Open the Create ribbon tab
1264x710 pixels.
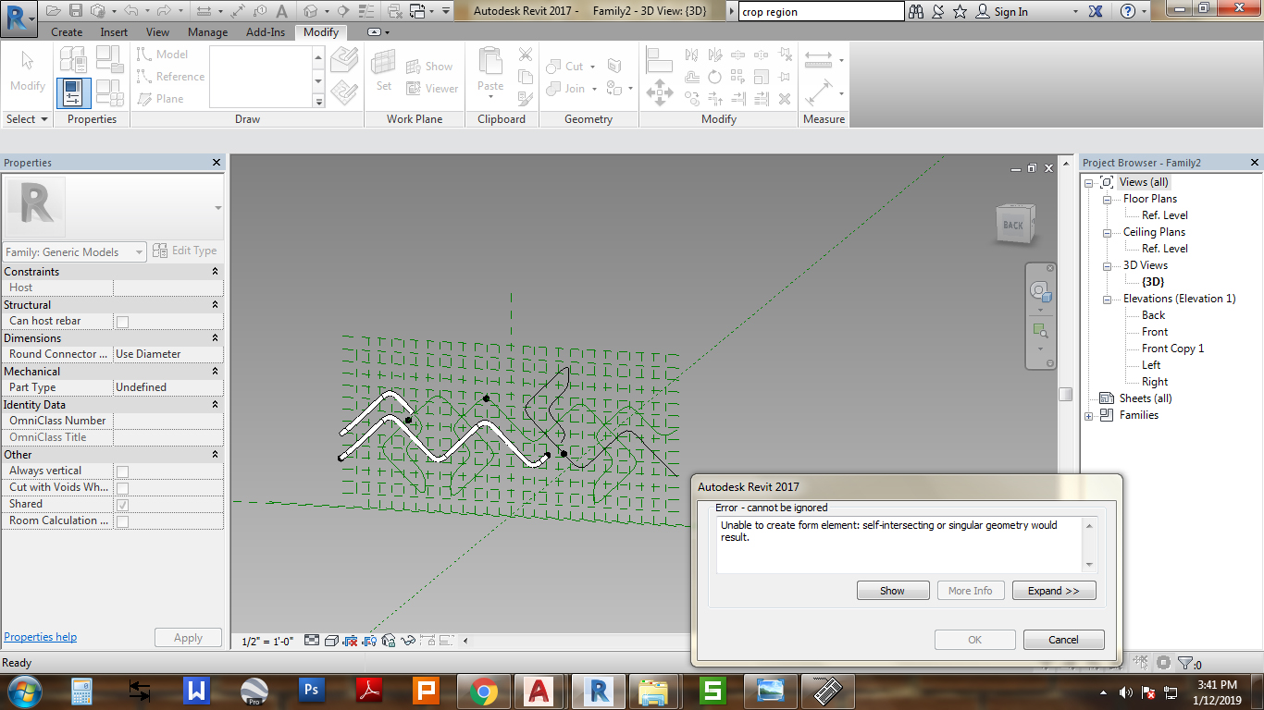pos(66,31)
